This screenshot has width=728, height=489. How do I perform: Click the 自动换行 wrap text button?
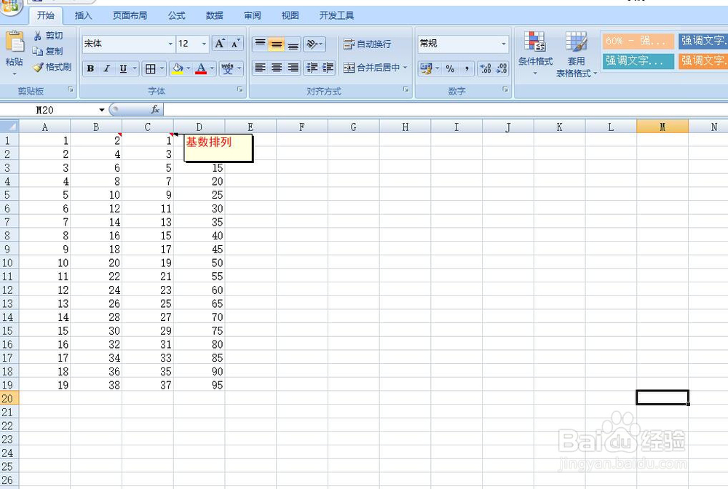367,44
